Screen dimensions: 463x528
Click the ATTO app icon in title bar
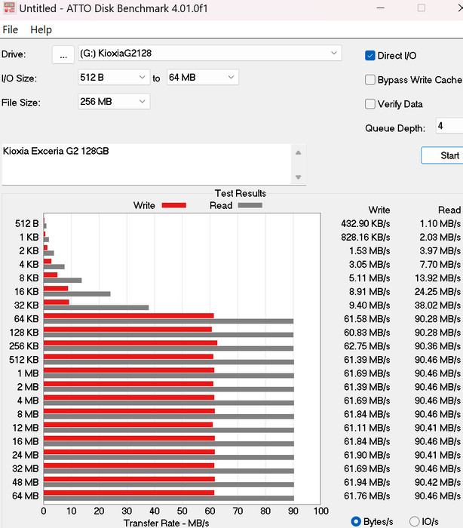9,8
